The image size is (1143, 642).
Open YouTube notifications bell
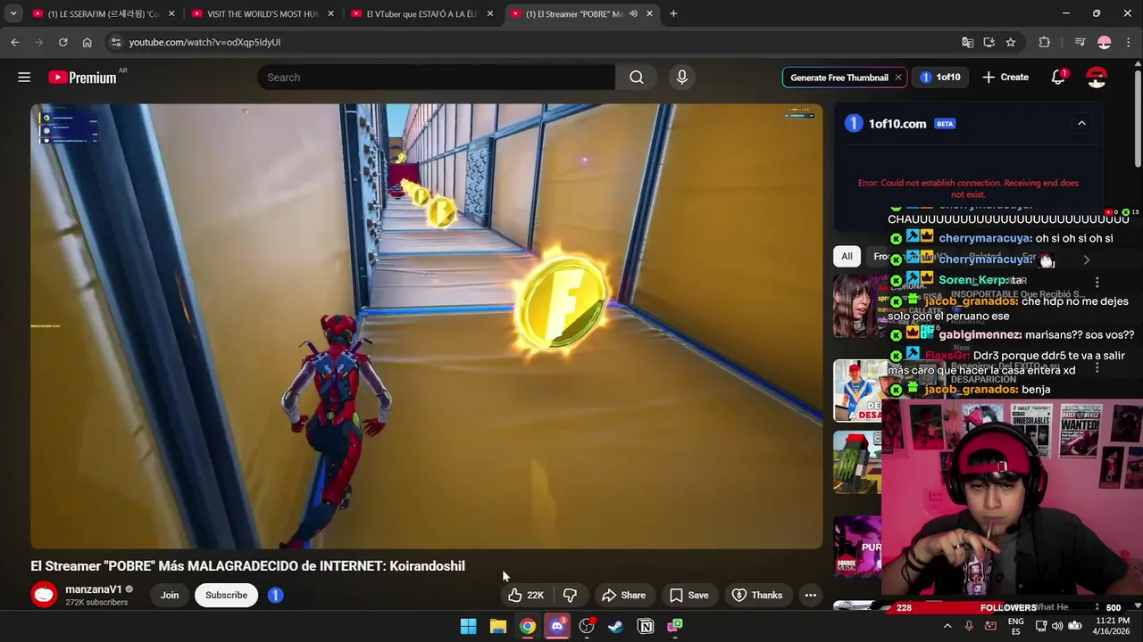click(x=1058, y=78)
